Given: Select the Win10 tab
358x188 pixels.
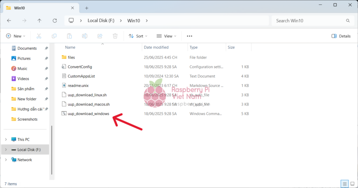Looking at the screenshot, I should (x=41, y=8).
